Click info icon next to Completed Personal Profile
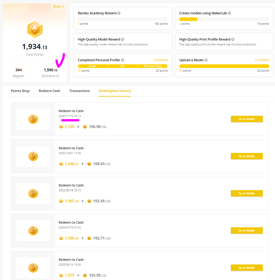The image size is (275, 280). pos(122,60)
